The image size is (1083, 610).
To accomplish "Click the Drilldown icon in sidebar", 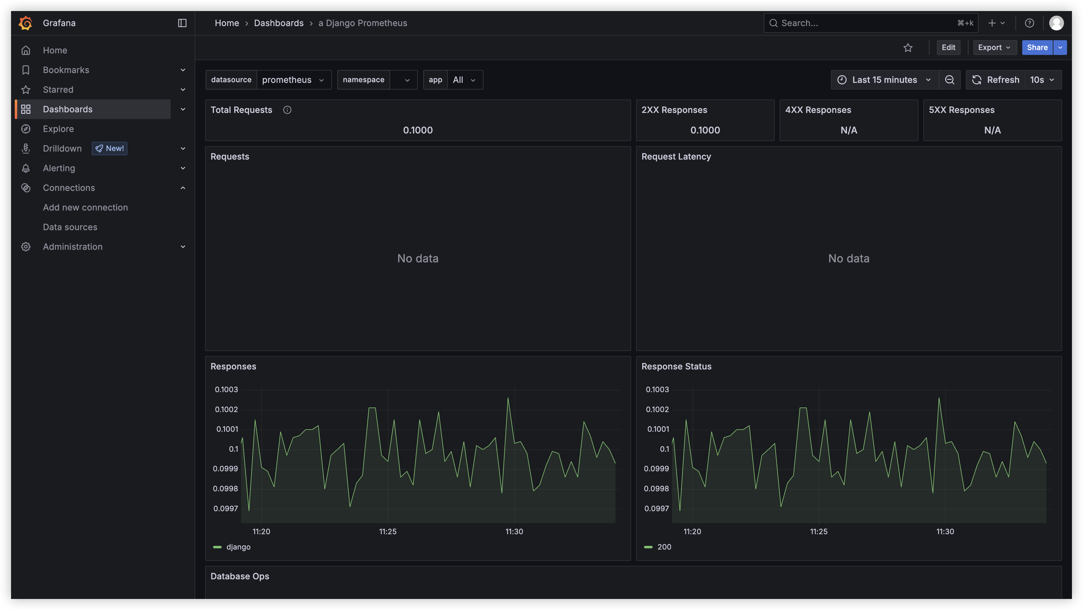I will pos(26,148).
